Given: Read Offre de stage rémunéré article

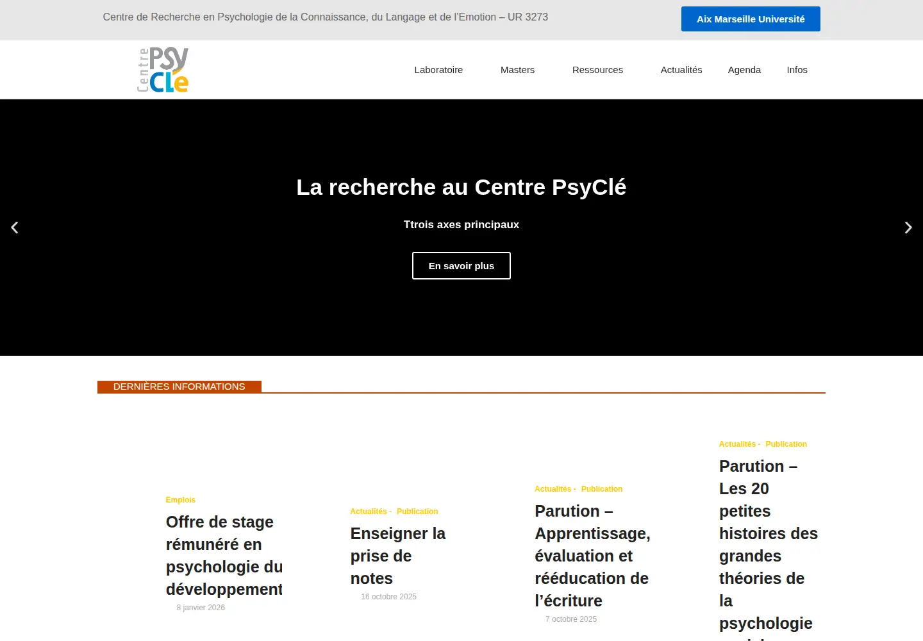Looking at the screenshot, I should tap(224, 556).
